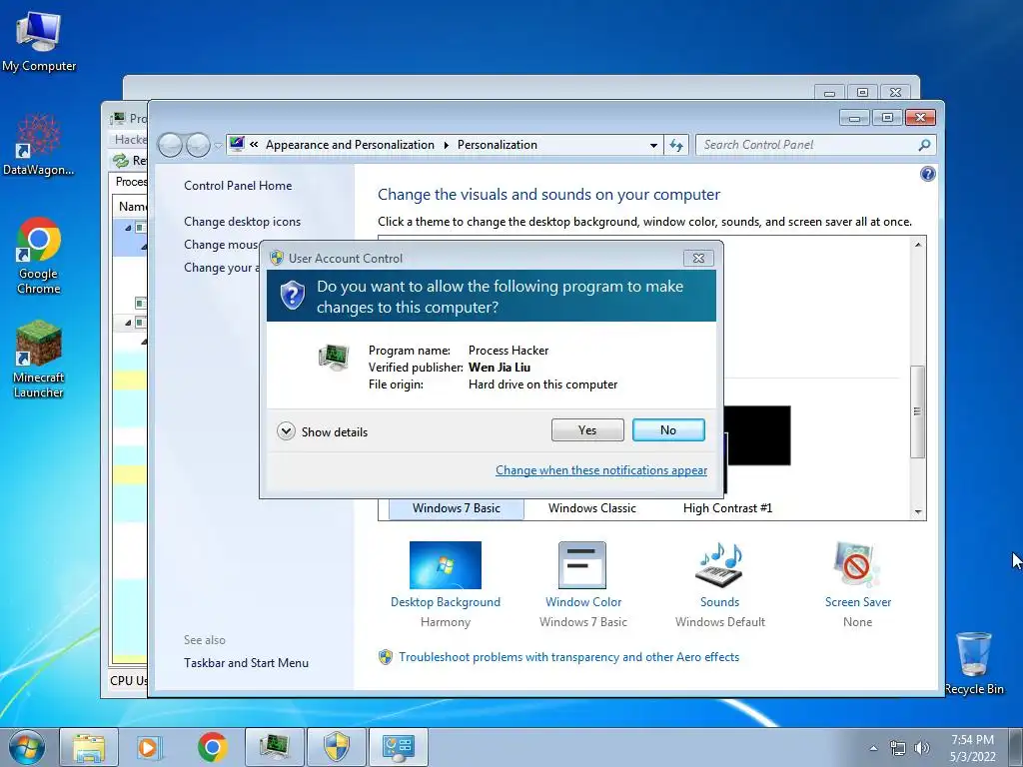Switch to UAC shield taskbar button
1023x767 pixels.
(337, 747)
